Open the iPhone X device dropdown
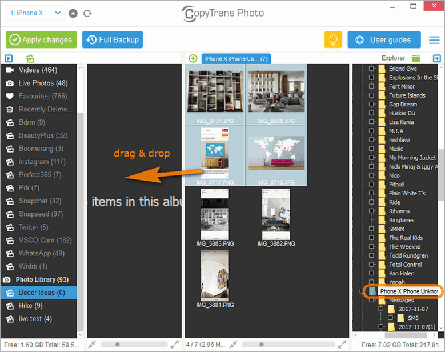Image resolution: width=445 pixels, height=352 pixels. pos(35,13)
